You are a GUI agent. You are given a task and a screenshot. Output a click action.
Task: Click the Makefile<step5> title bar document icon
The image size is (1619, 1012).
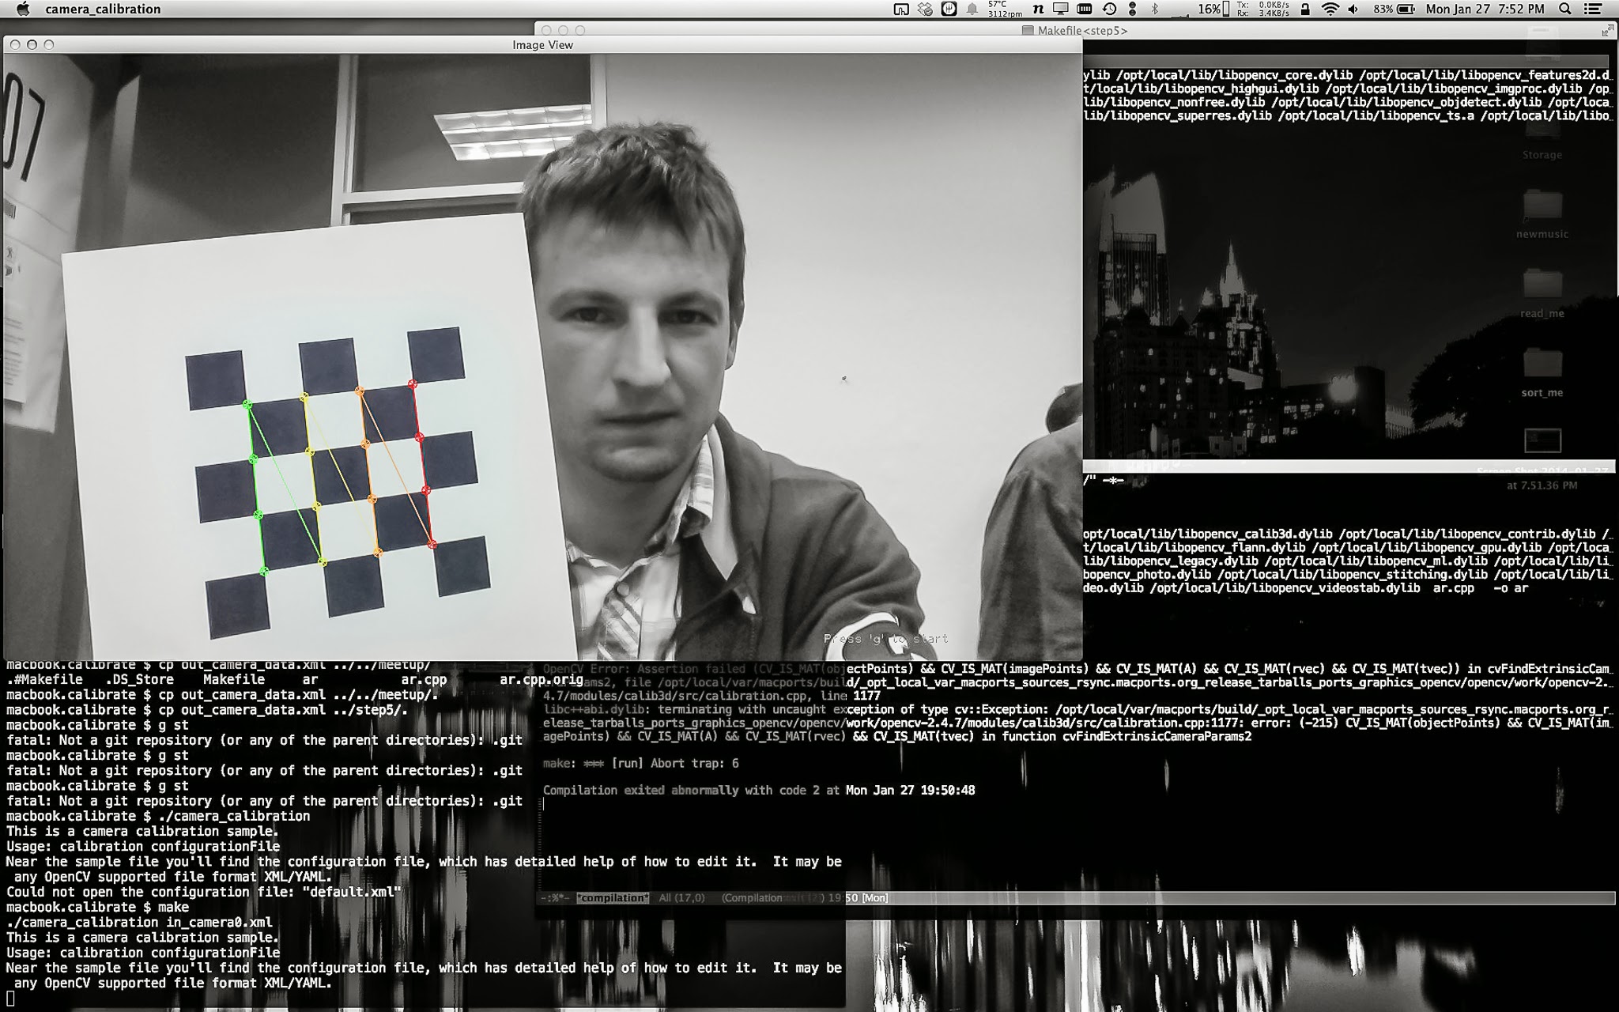[1028, 31]
